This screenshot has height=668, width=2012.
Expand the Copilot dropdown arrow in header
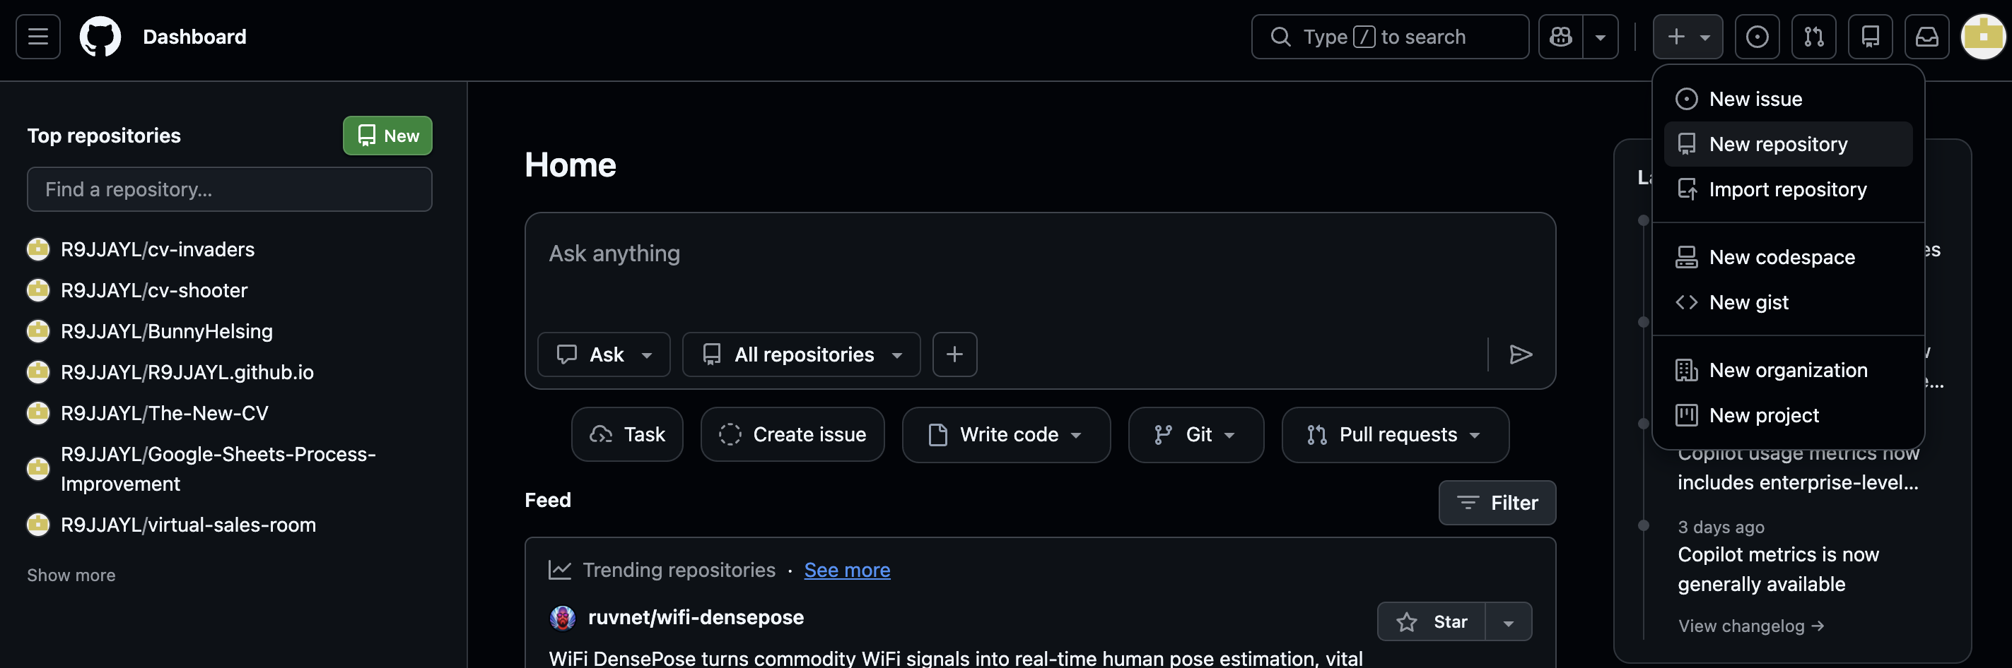(x=1601, y=37)
